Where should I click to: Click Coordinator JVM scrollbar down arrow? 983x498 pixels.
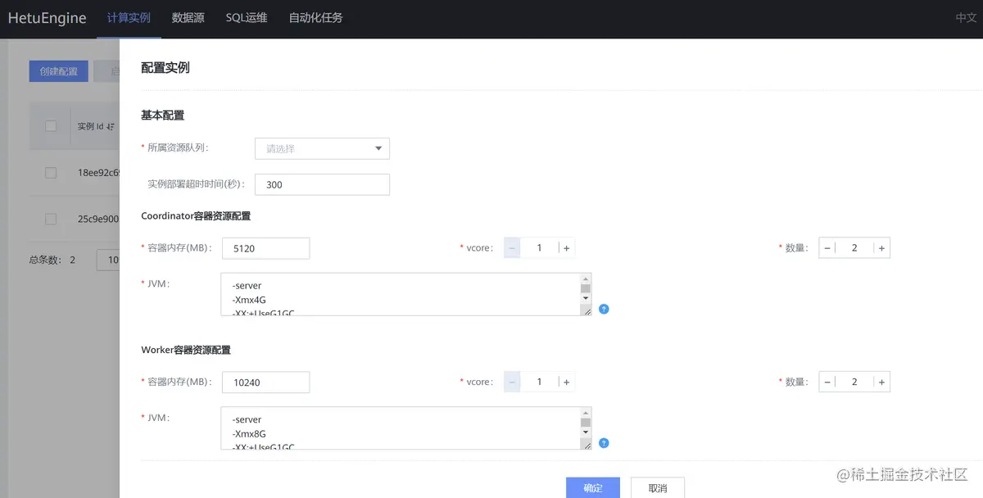pos(586,299)
